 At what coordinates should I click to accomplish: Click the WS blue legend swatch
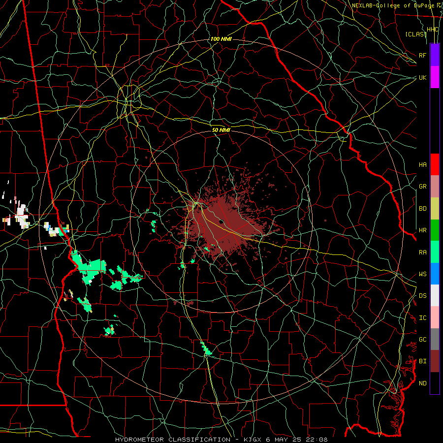(435, 274)
